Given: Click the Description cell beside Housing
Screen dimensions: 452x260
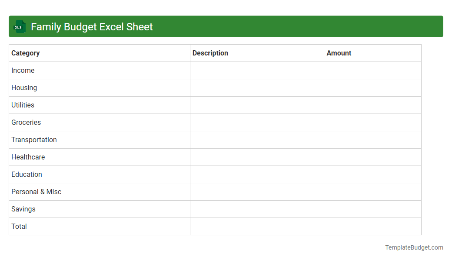Looking at the screenshot, I should [x=256, y=88].
